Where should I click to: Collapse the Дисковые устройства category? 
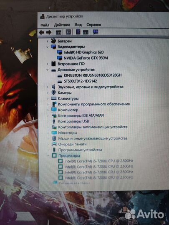pos(48,70)
